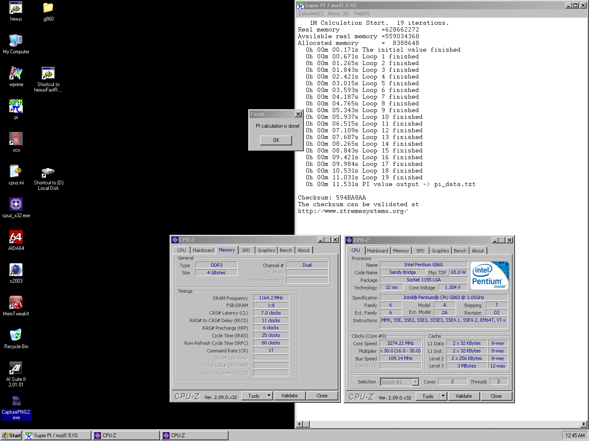589x441 pixels.
Task: Open SPD tab in Memory CPU-Z window
Action: tap(246, 250)
